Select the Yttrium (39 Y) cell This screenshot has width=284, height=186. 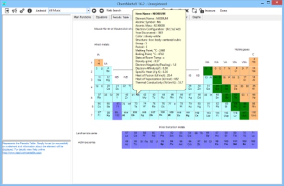tap(117, 98)
